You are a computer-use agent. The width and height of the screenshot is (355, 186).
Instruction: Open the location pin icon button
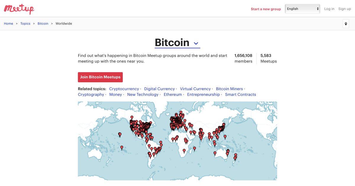(346, 24)
